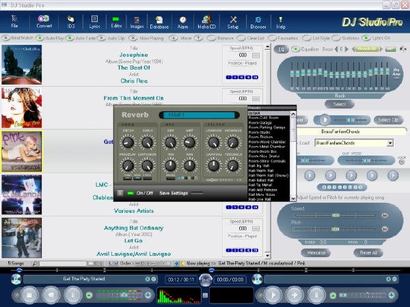Viewport: 410px width, 307px height.
Task: Click the Chris Rea album cover thumbnail
Action: pyautogui.click(x=22, y=65)
